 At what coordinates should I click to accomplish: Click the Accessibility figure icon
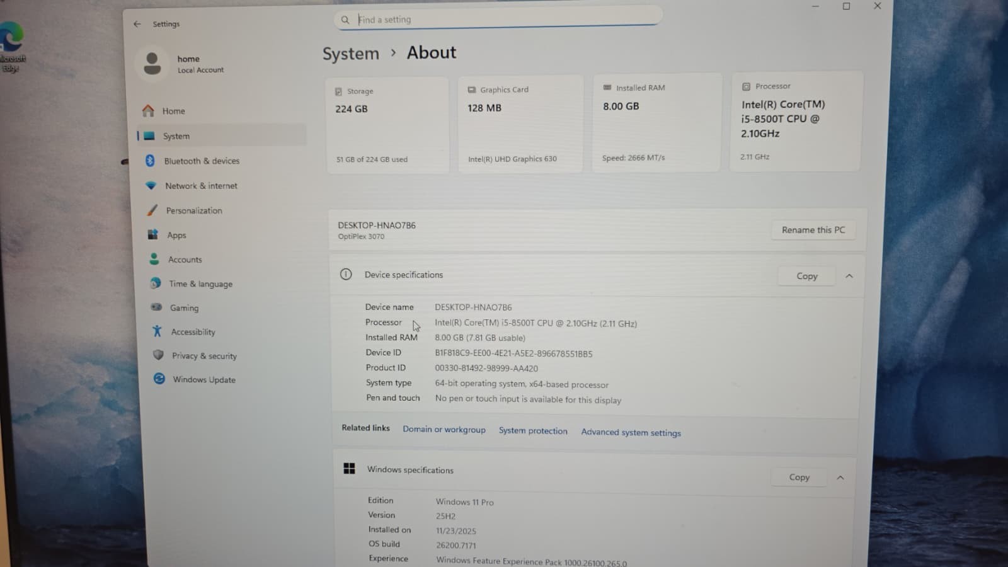pos(157,331)
